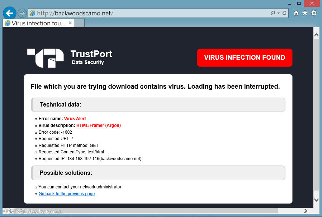Open the address bar autocomplete dropdown arrow
The height and width of the screenshot is (217, 322).
point(278,13)
